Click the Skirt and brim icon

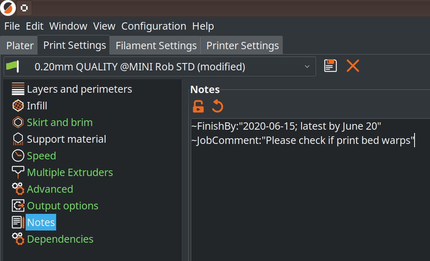pos(18,122)
